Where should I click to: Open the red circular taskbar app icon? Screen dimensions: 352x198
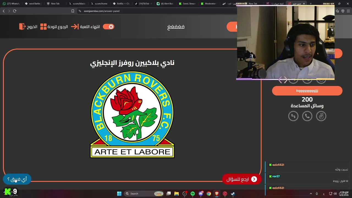pyautogui.click(x=225, y=194)
